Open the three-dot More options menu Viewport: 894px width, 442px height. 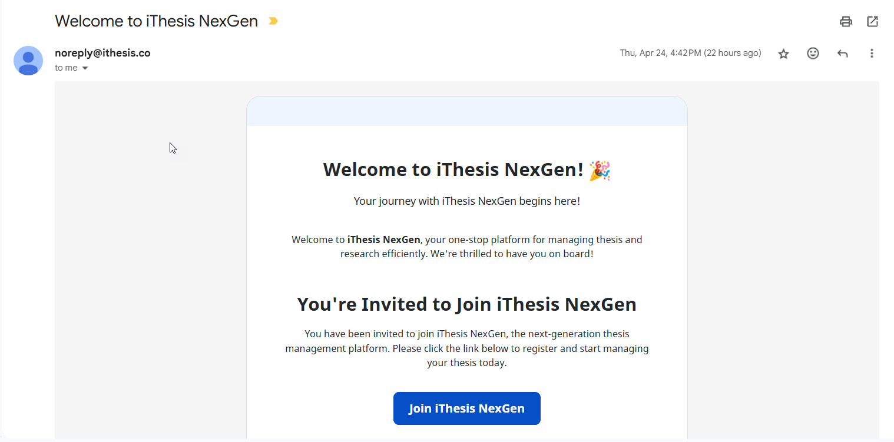(x=872, y=54)
